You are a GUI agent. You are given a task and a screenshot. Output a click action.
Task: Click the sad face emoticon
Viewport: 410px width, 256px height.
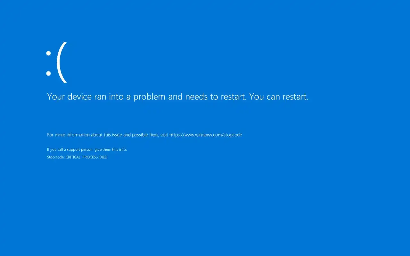click(x=56, y=62)
